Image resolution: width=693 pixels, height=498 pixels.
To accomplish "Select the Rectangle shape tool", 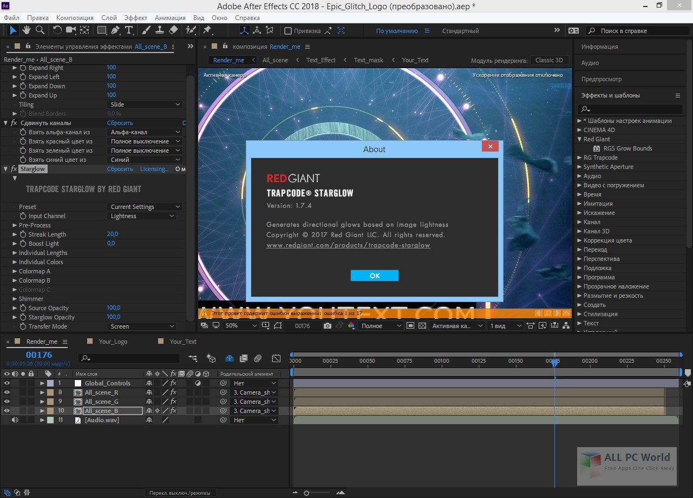I will [101, 30].
